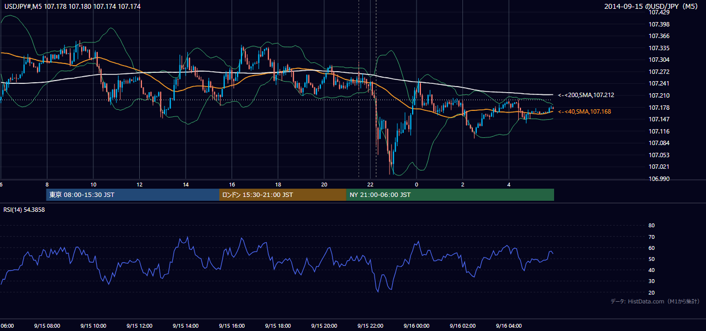Click the date label 9/15 22:00
Screen dimensions: 706x331
[371, 325]
